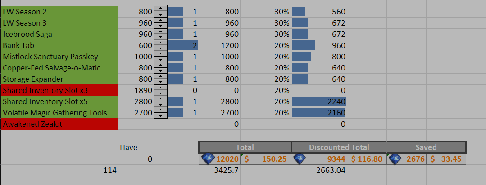This screenshot has width=486, height=185.
Task: Select the LW Season 3 name cell
Action: (x=59, y=23)
